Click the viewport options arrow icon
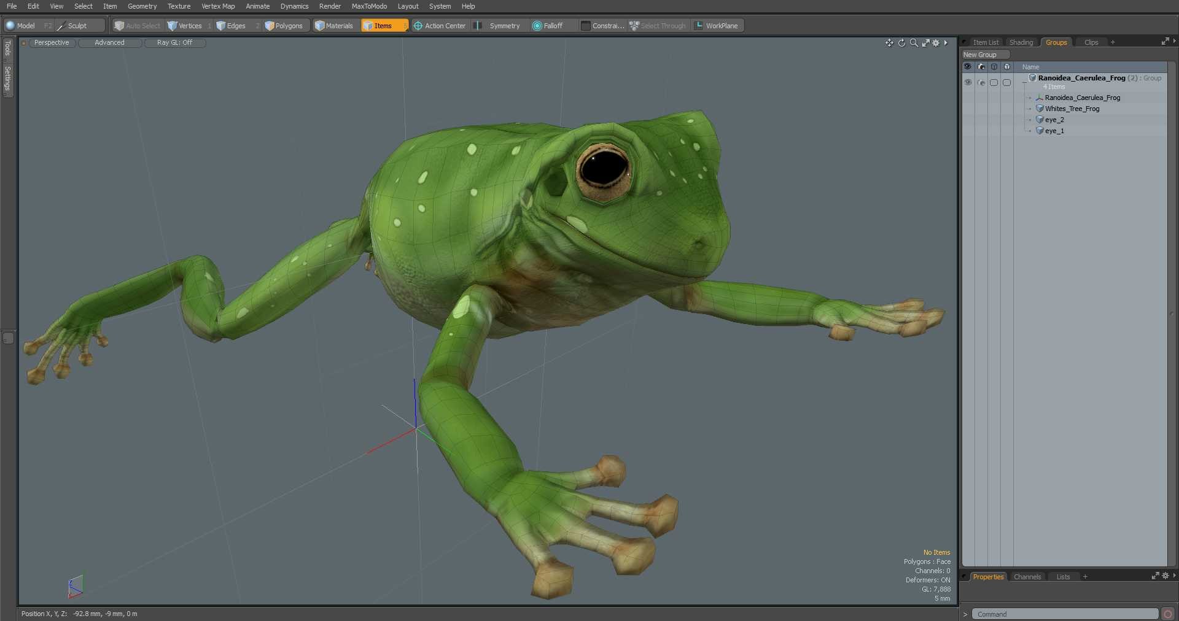The image size is (1179, 621). [x=946, y=43]
